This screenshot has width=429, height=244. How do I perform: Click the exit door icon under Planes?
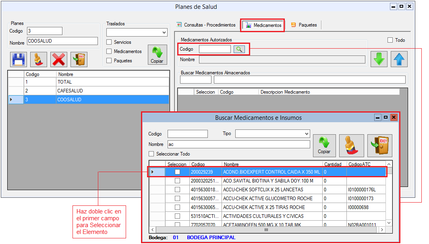click(79, 59)
